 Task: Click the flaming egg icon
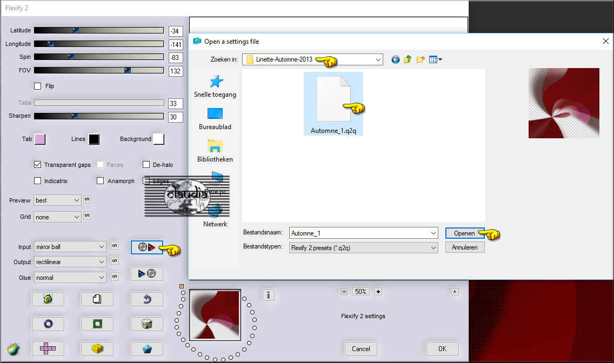(x=14, y=348)
